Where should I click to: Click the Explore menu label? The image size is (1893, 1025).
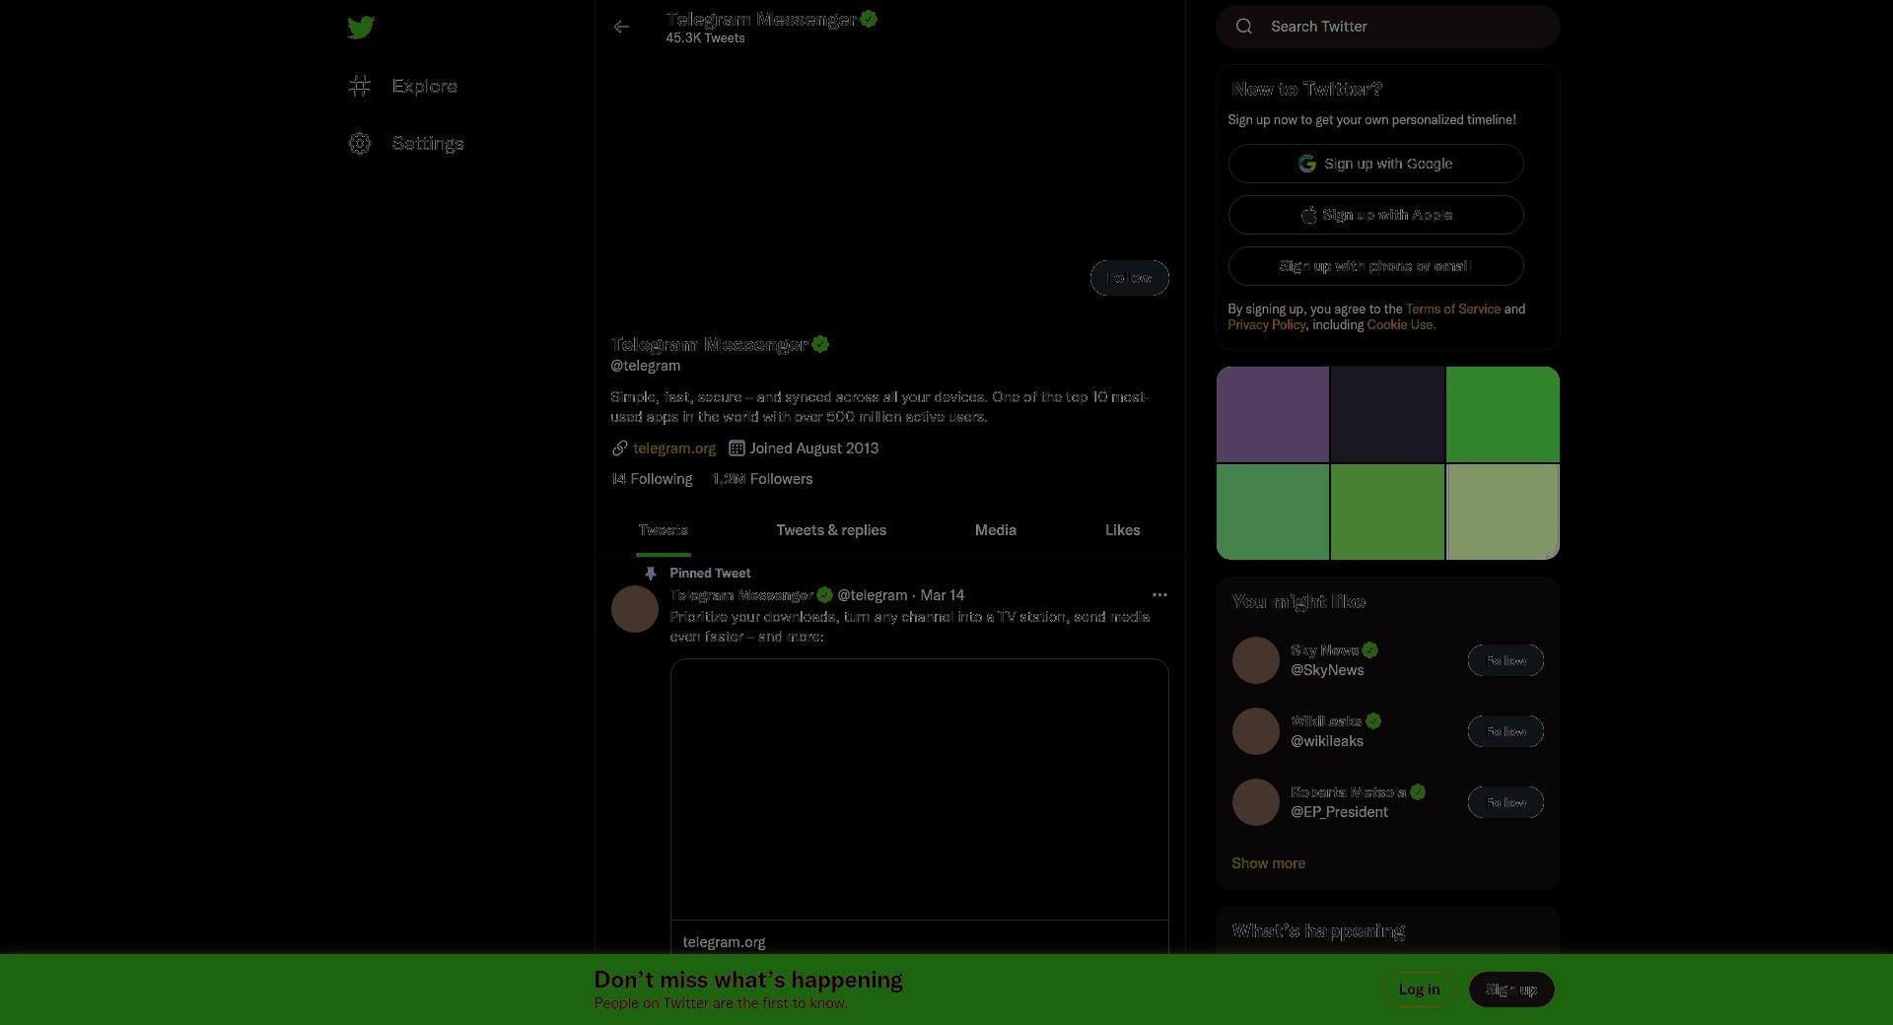(x=425, y=87)
